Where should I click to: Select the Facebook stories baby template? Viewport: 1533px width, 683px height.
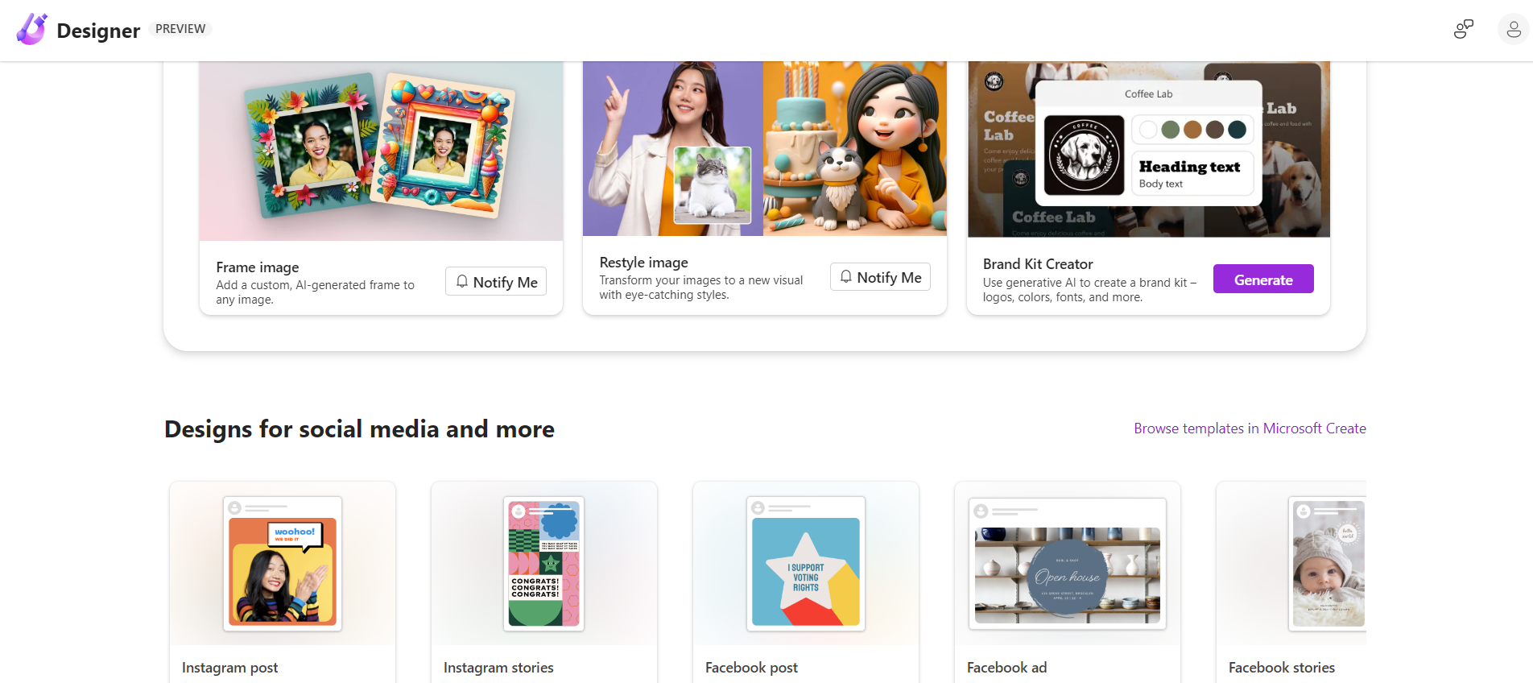point(1328,564)
